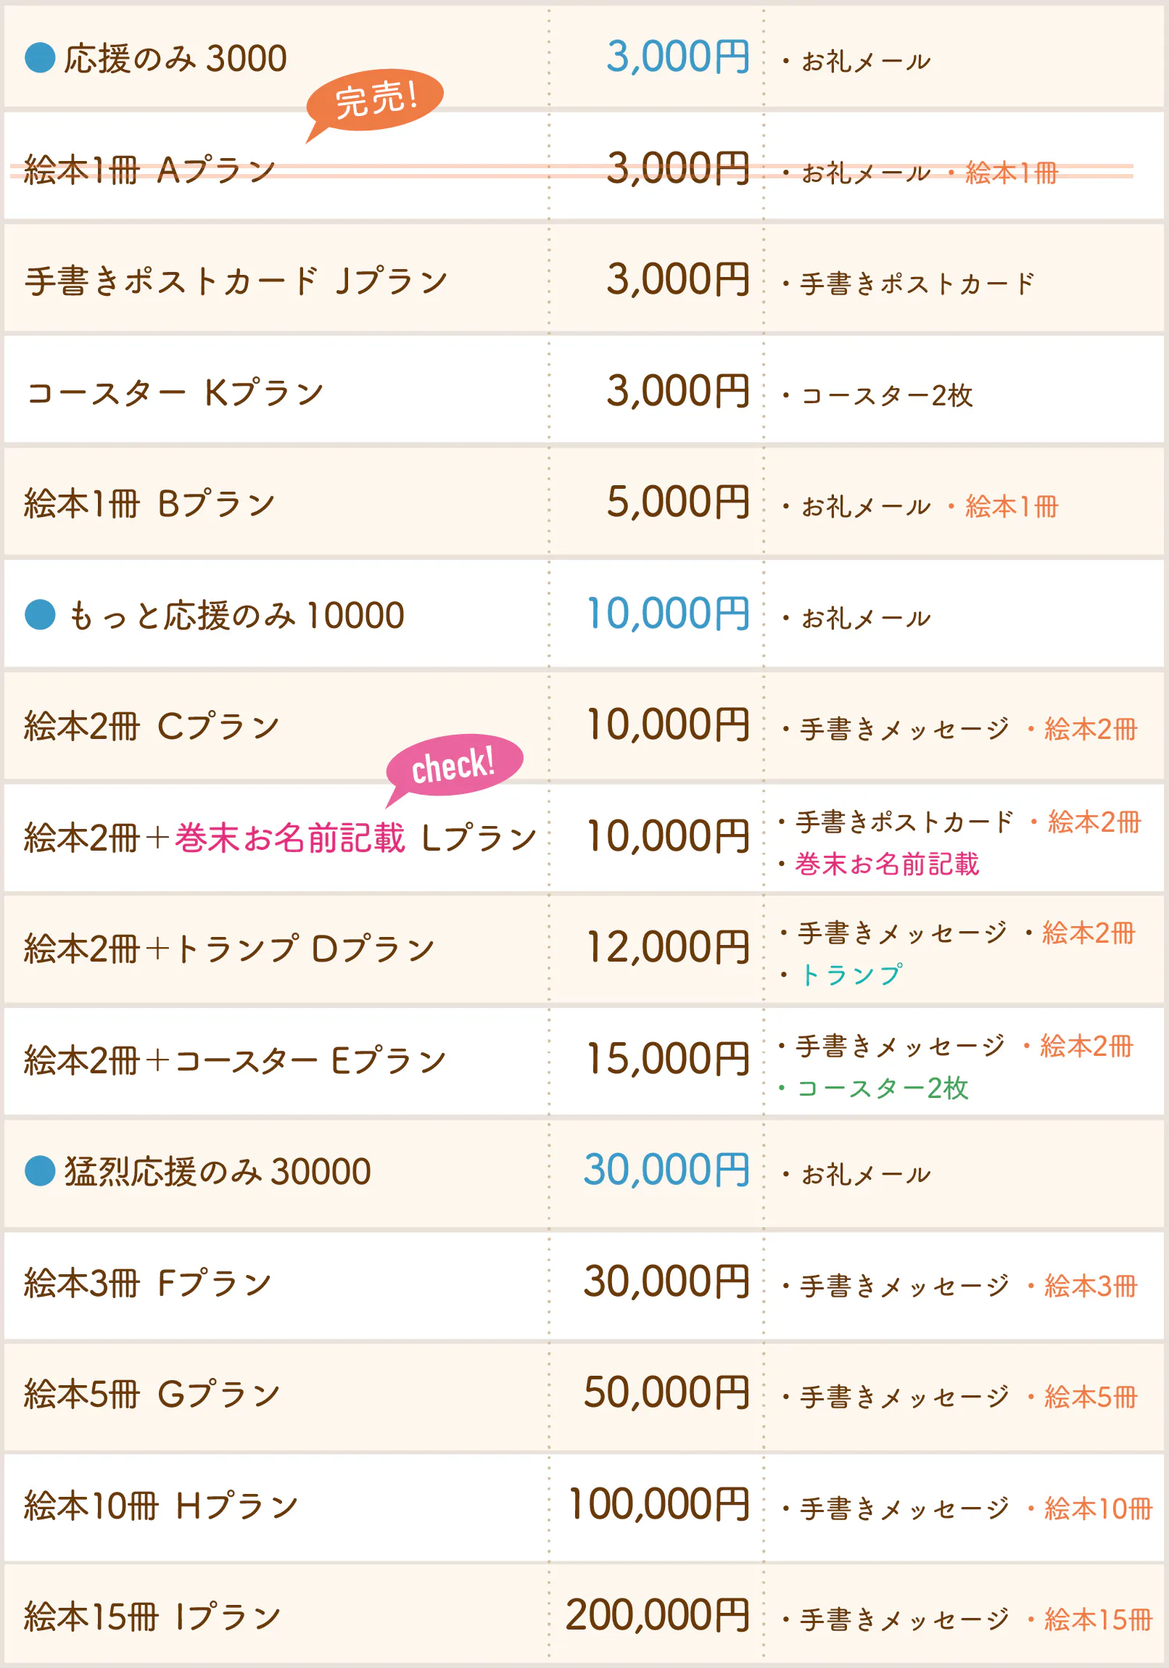Click the pink check! speech bubble

click(x=454, y=765)
